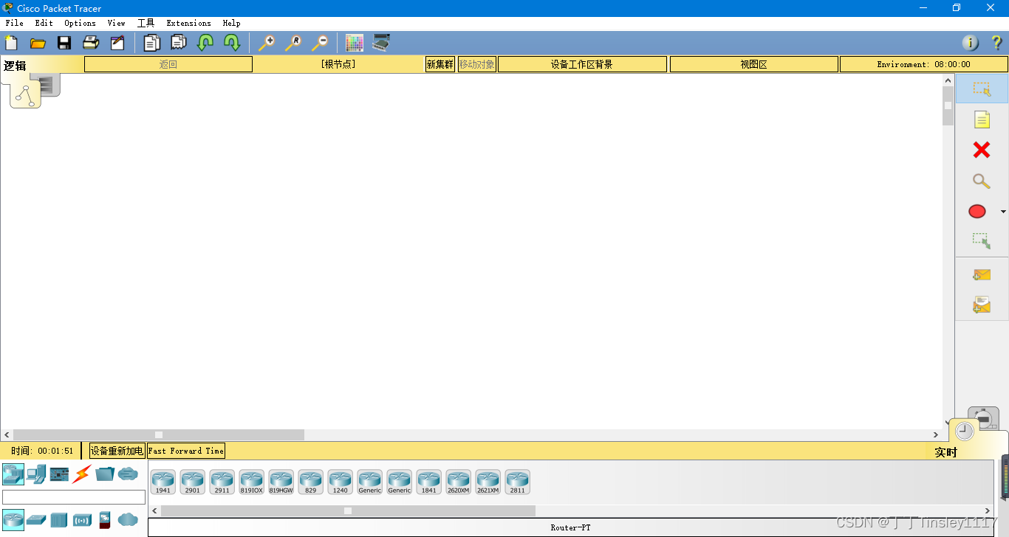Select the Connections lightning bolt category
The image size is (1009, 537).
tap(81, 474)
